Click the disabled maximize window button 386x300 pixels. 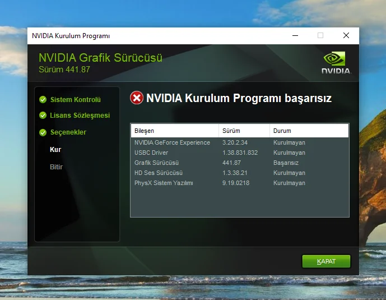point(320,36)
